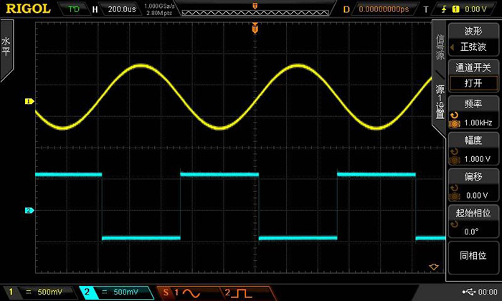Image resolution: width=502 pixels, height=301 pixels.
Task: Toggle channel 2 500mV label
Action: 115,292
